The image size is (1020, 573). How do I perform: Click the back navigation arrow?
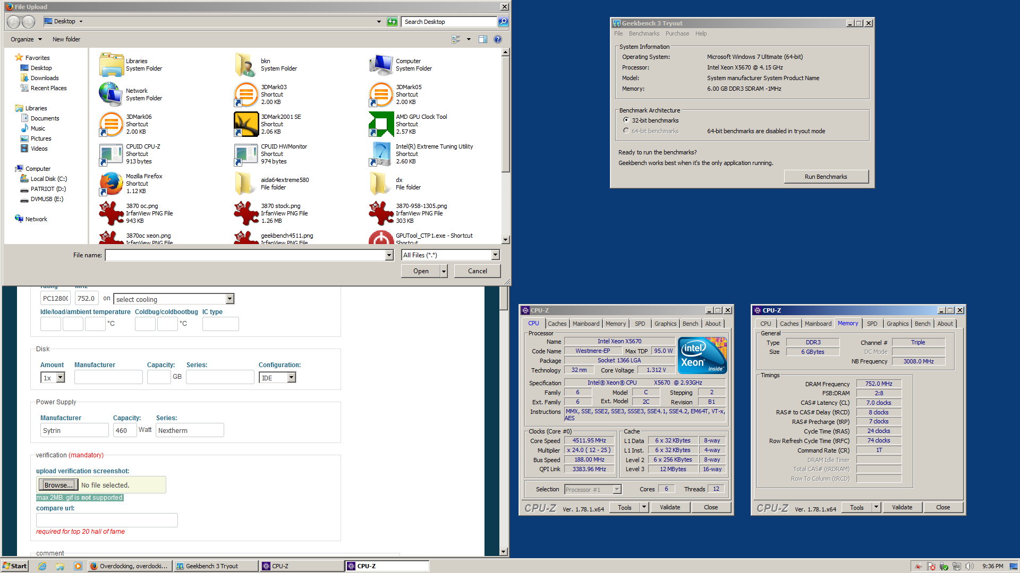pos(14,22)
